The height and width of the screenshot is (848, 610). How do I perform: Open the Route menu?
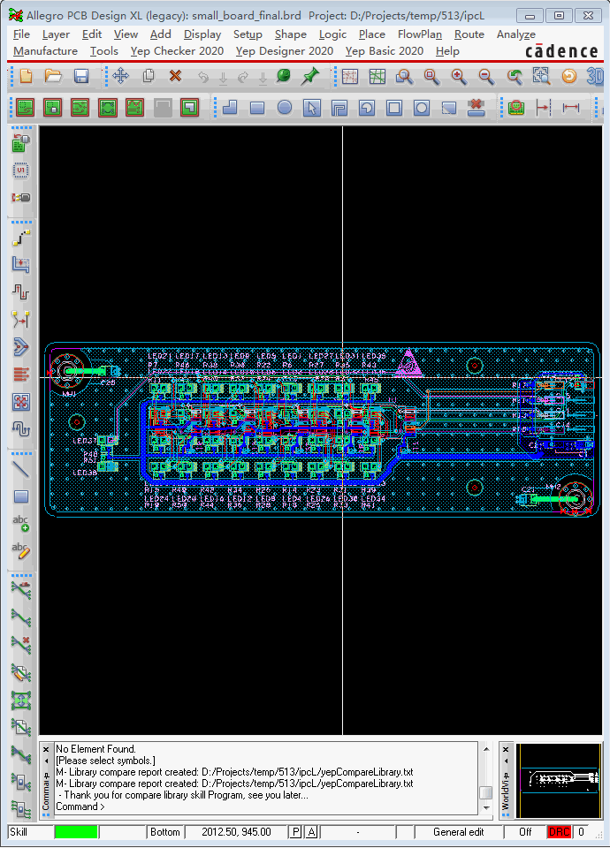pos(469,34)
